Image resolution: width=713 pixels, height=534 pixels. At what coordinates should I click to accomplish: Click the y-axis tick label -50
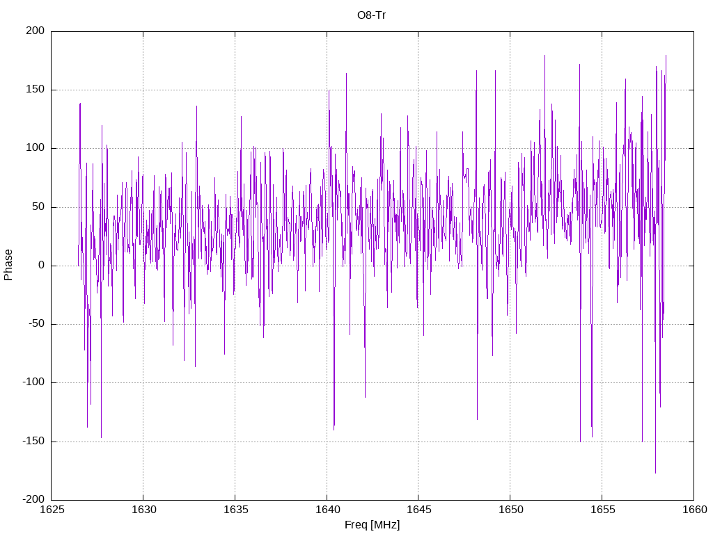[x=36, y=324]
